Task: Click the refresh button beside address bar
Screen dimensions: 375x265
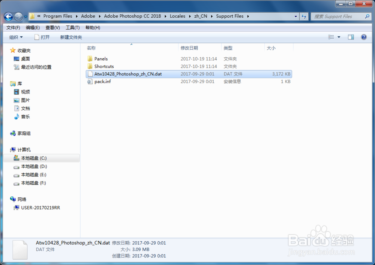Action: pos(304,16)
